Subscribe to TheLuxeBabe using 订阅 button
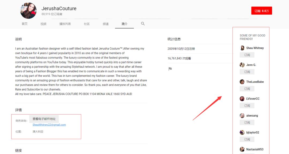 tap(247, 89)
